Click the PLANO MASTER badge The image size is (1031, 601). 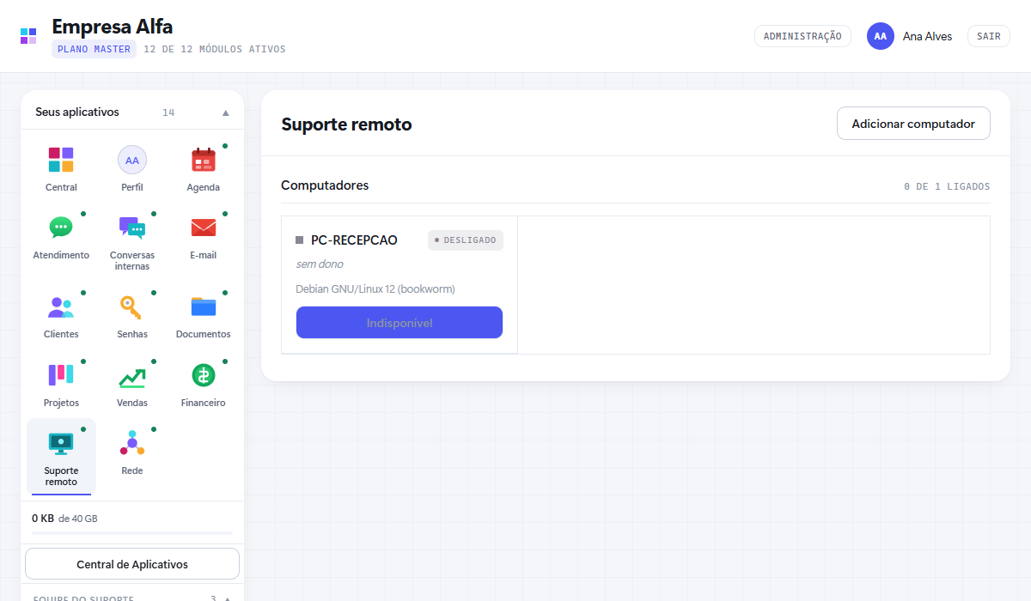(94, 49)
